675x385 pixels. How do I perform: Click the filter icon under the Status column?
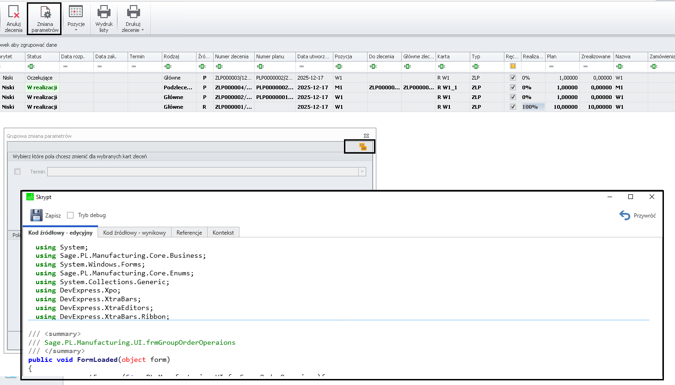[x=31, y=67]
